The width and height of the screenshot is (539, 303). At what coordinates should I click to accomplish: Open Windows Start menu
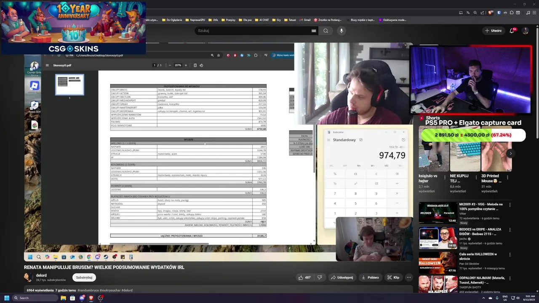click(x=7, y=298)
